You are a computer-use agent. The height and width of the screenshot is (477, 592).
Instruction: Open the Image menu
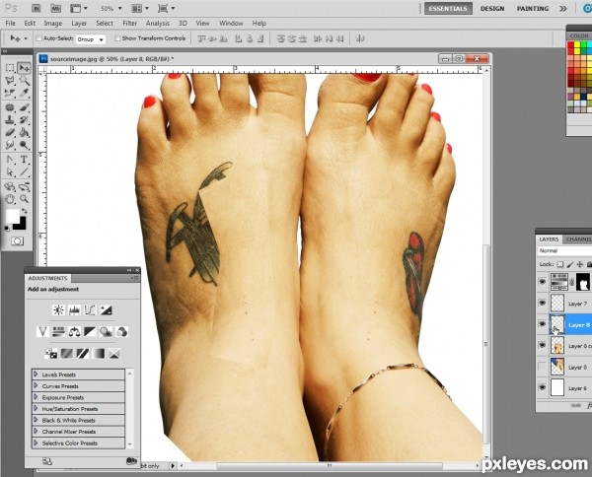click(53, 24)
